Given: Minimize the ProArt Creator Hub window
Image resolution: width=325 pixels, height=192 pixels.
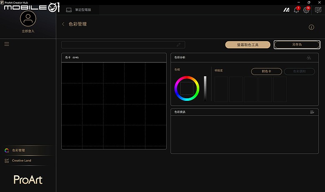Looking at the screenshot, I should pyautogui.click(x=299, y=2).
